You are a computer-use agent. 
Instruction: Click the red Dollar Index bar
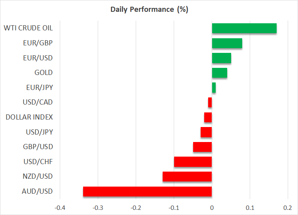[208, 117]
